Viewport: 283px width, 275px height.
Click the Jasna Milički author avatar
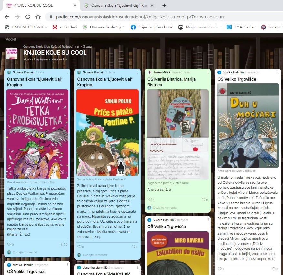149,72
